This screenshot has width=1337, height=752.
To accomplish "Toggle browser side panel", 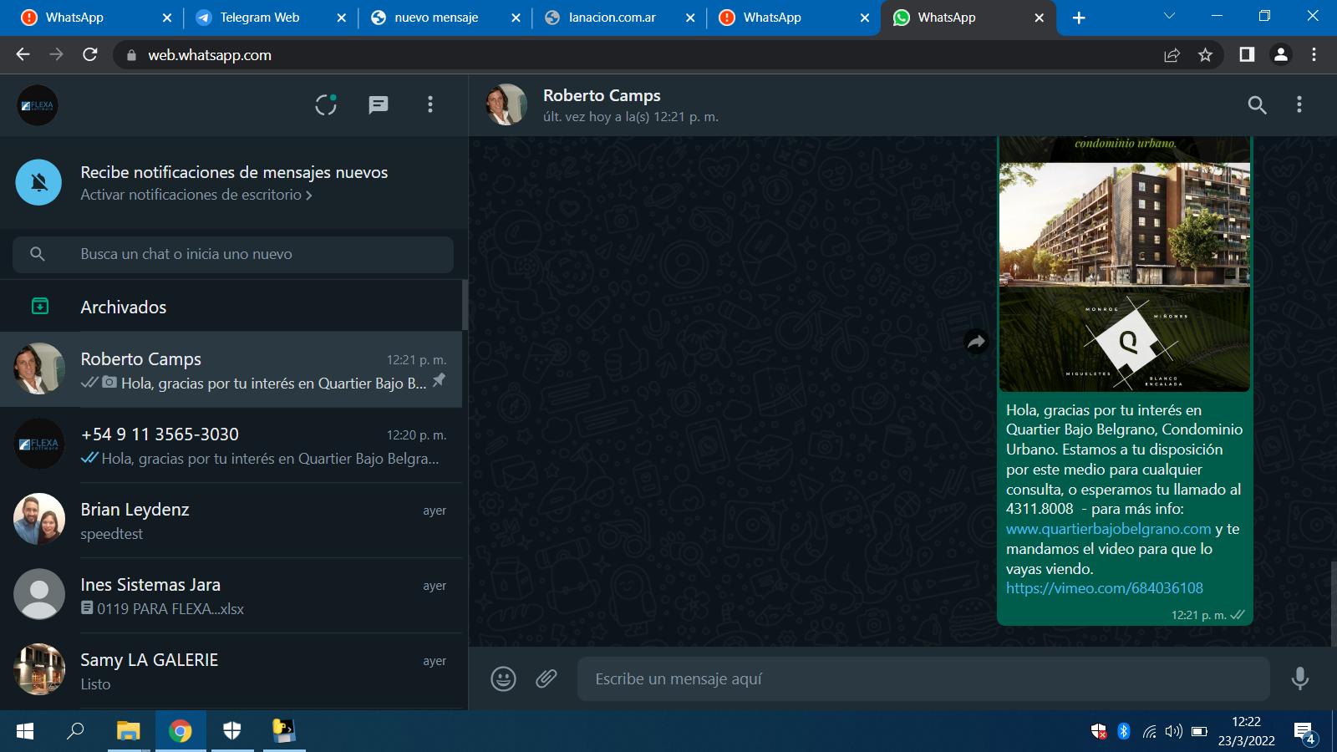I will coord(1247,54).
